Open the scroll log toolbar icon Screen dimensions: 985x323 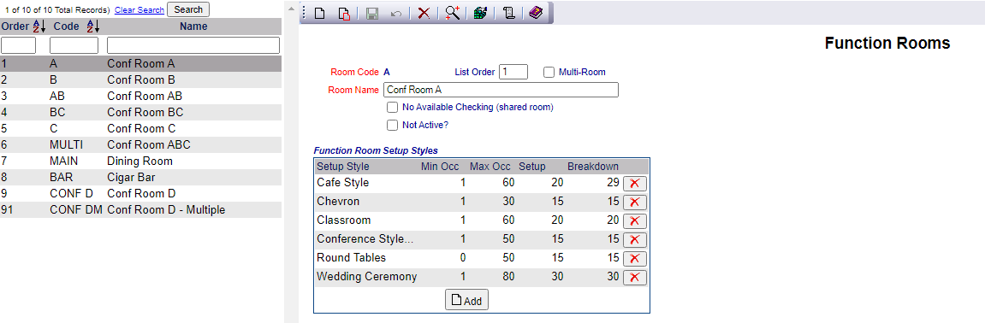click(x=509, y=13)
